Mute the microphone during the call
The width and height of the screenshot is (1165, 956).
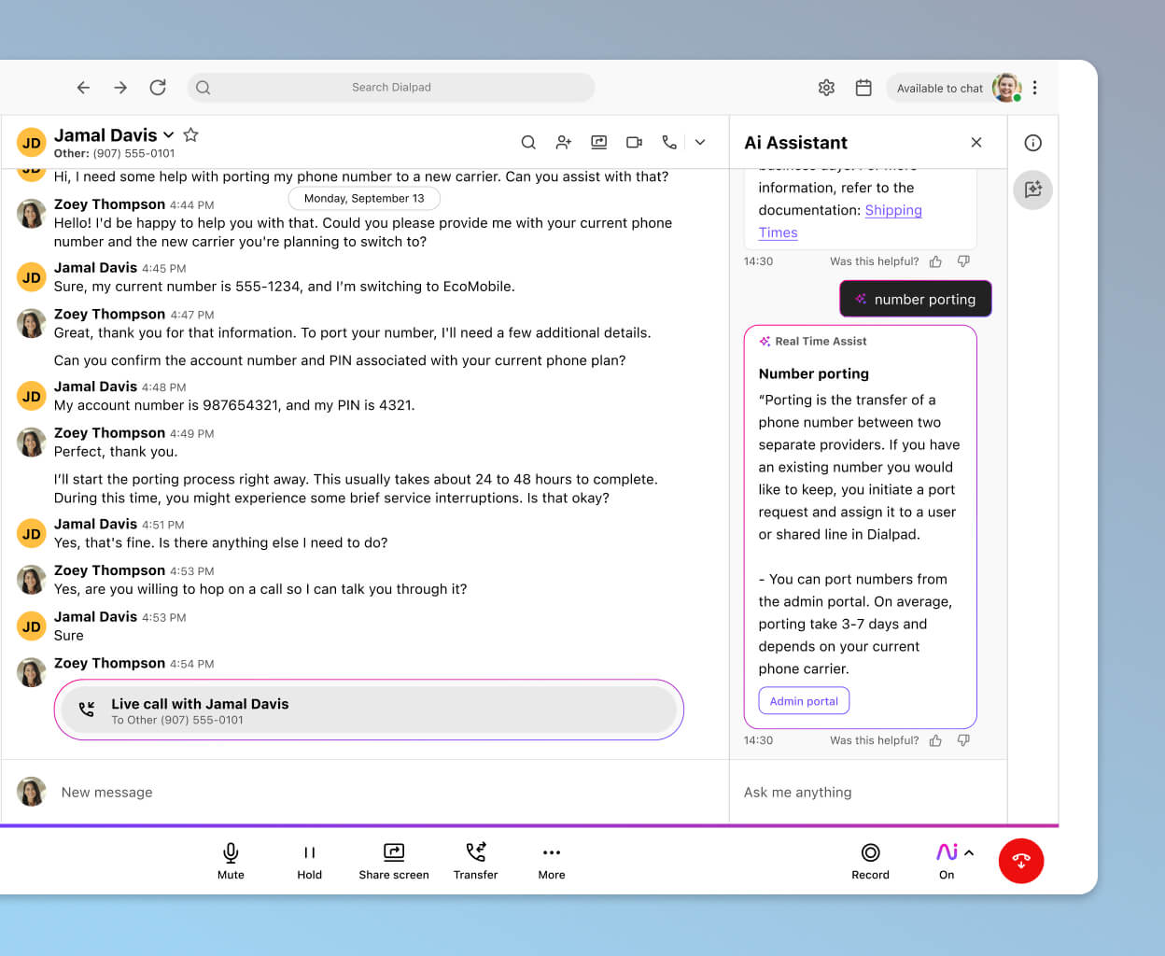pyautogui.click(x=231, y=859)
